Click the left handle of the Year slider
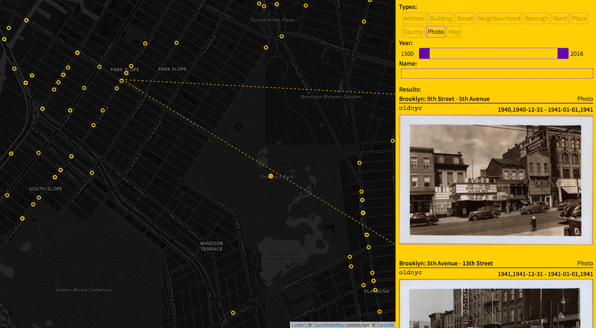This screenshot has height=328, width=596. [x=424, y=53]
